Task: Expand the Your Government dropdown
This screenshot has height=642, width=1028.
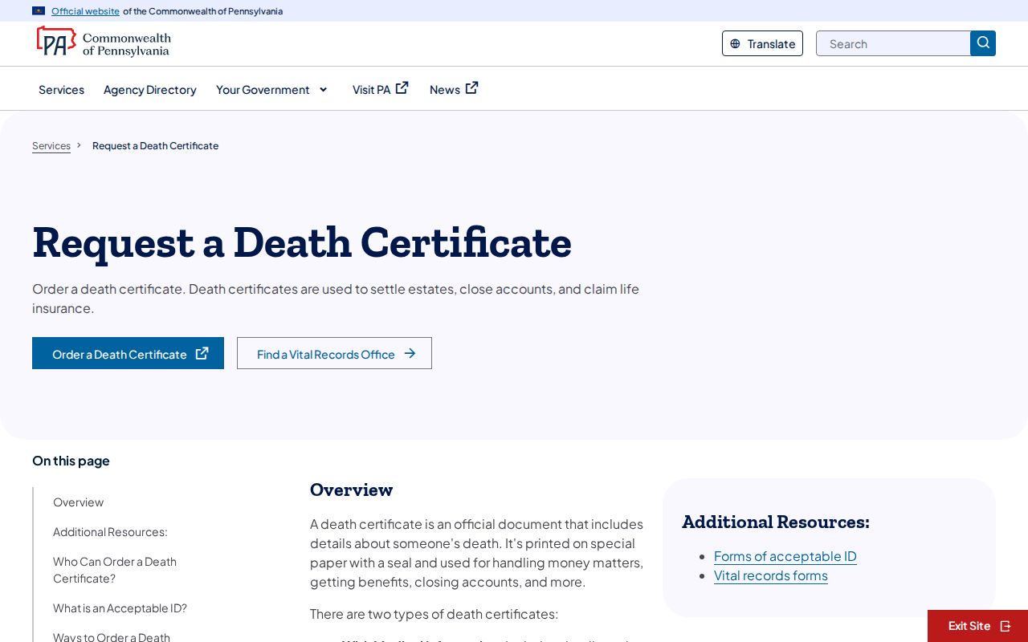Action: pos(272,89)
